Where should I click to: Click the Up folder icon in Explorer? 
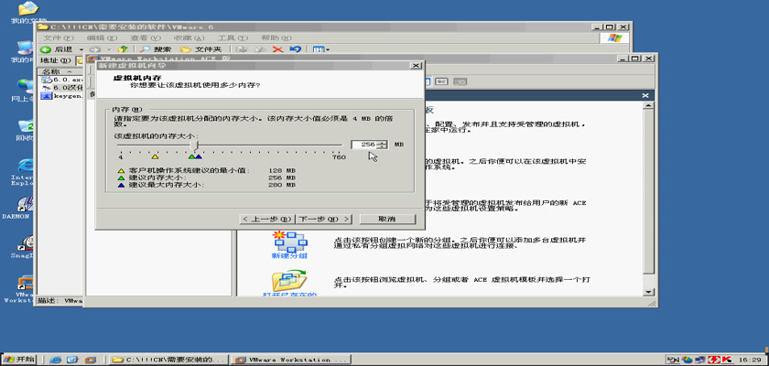click(x=123, y=49)
